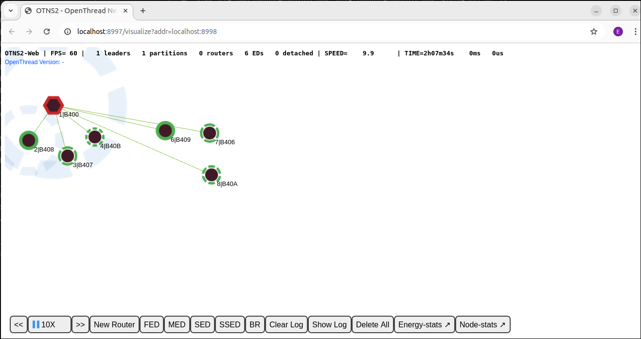The height and width of the screenshot is (339, 641).
Task: Open the Energy-stats view
Action: (x=424, y=324)
